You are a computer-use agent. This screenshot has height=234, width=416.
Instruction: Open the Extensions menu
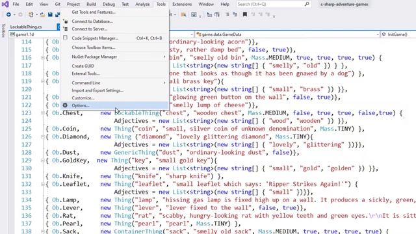(182, 5)
